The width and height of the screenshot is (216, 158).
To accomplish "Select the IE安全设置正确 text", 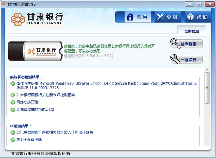I will pos(29,140).
